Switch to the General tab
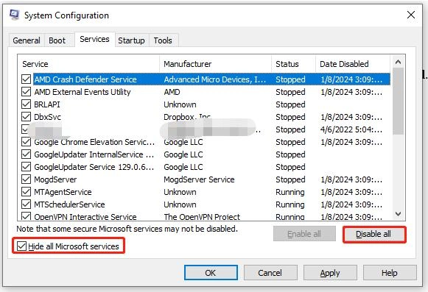 click(27, 40)
